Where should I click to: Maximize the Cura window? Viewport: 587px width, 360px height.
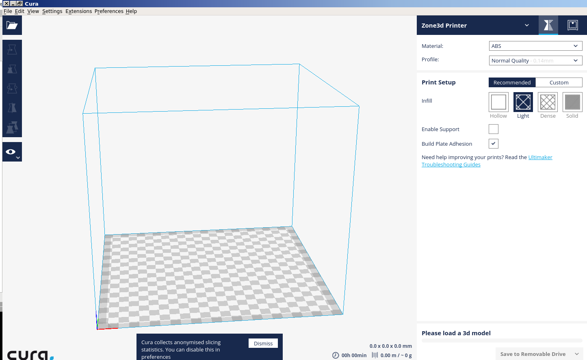pos(19,4)
